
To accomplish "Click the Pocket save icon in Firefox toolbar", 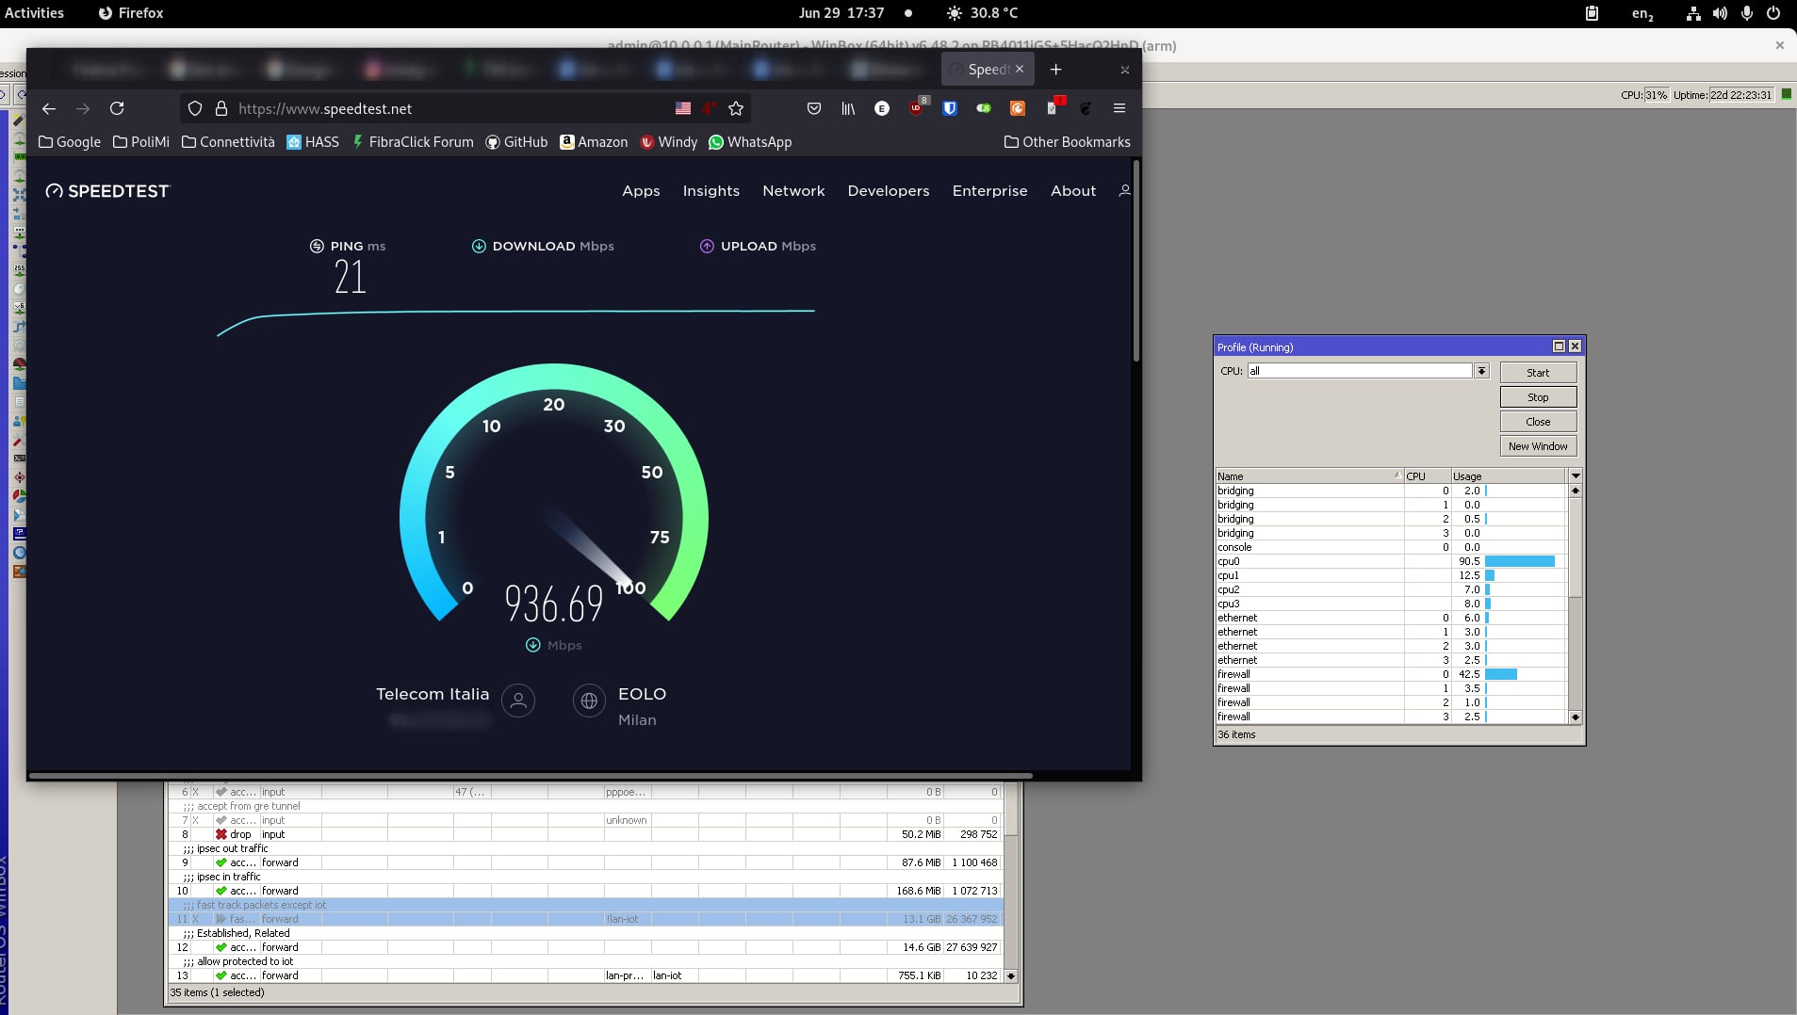I will [814, 108].
